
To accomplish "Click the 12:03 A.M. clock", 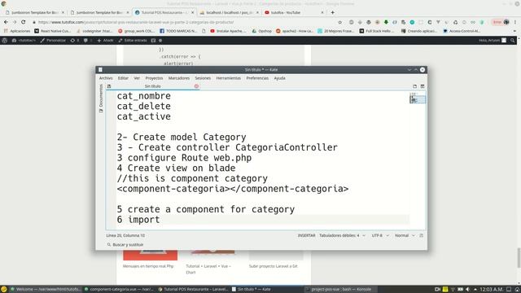I will click(492, 289).
